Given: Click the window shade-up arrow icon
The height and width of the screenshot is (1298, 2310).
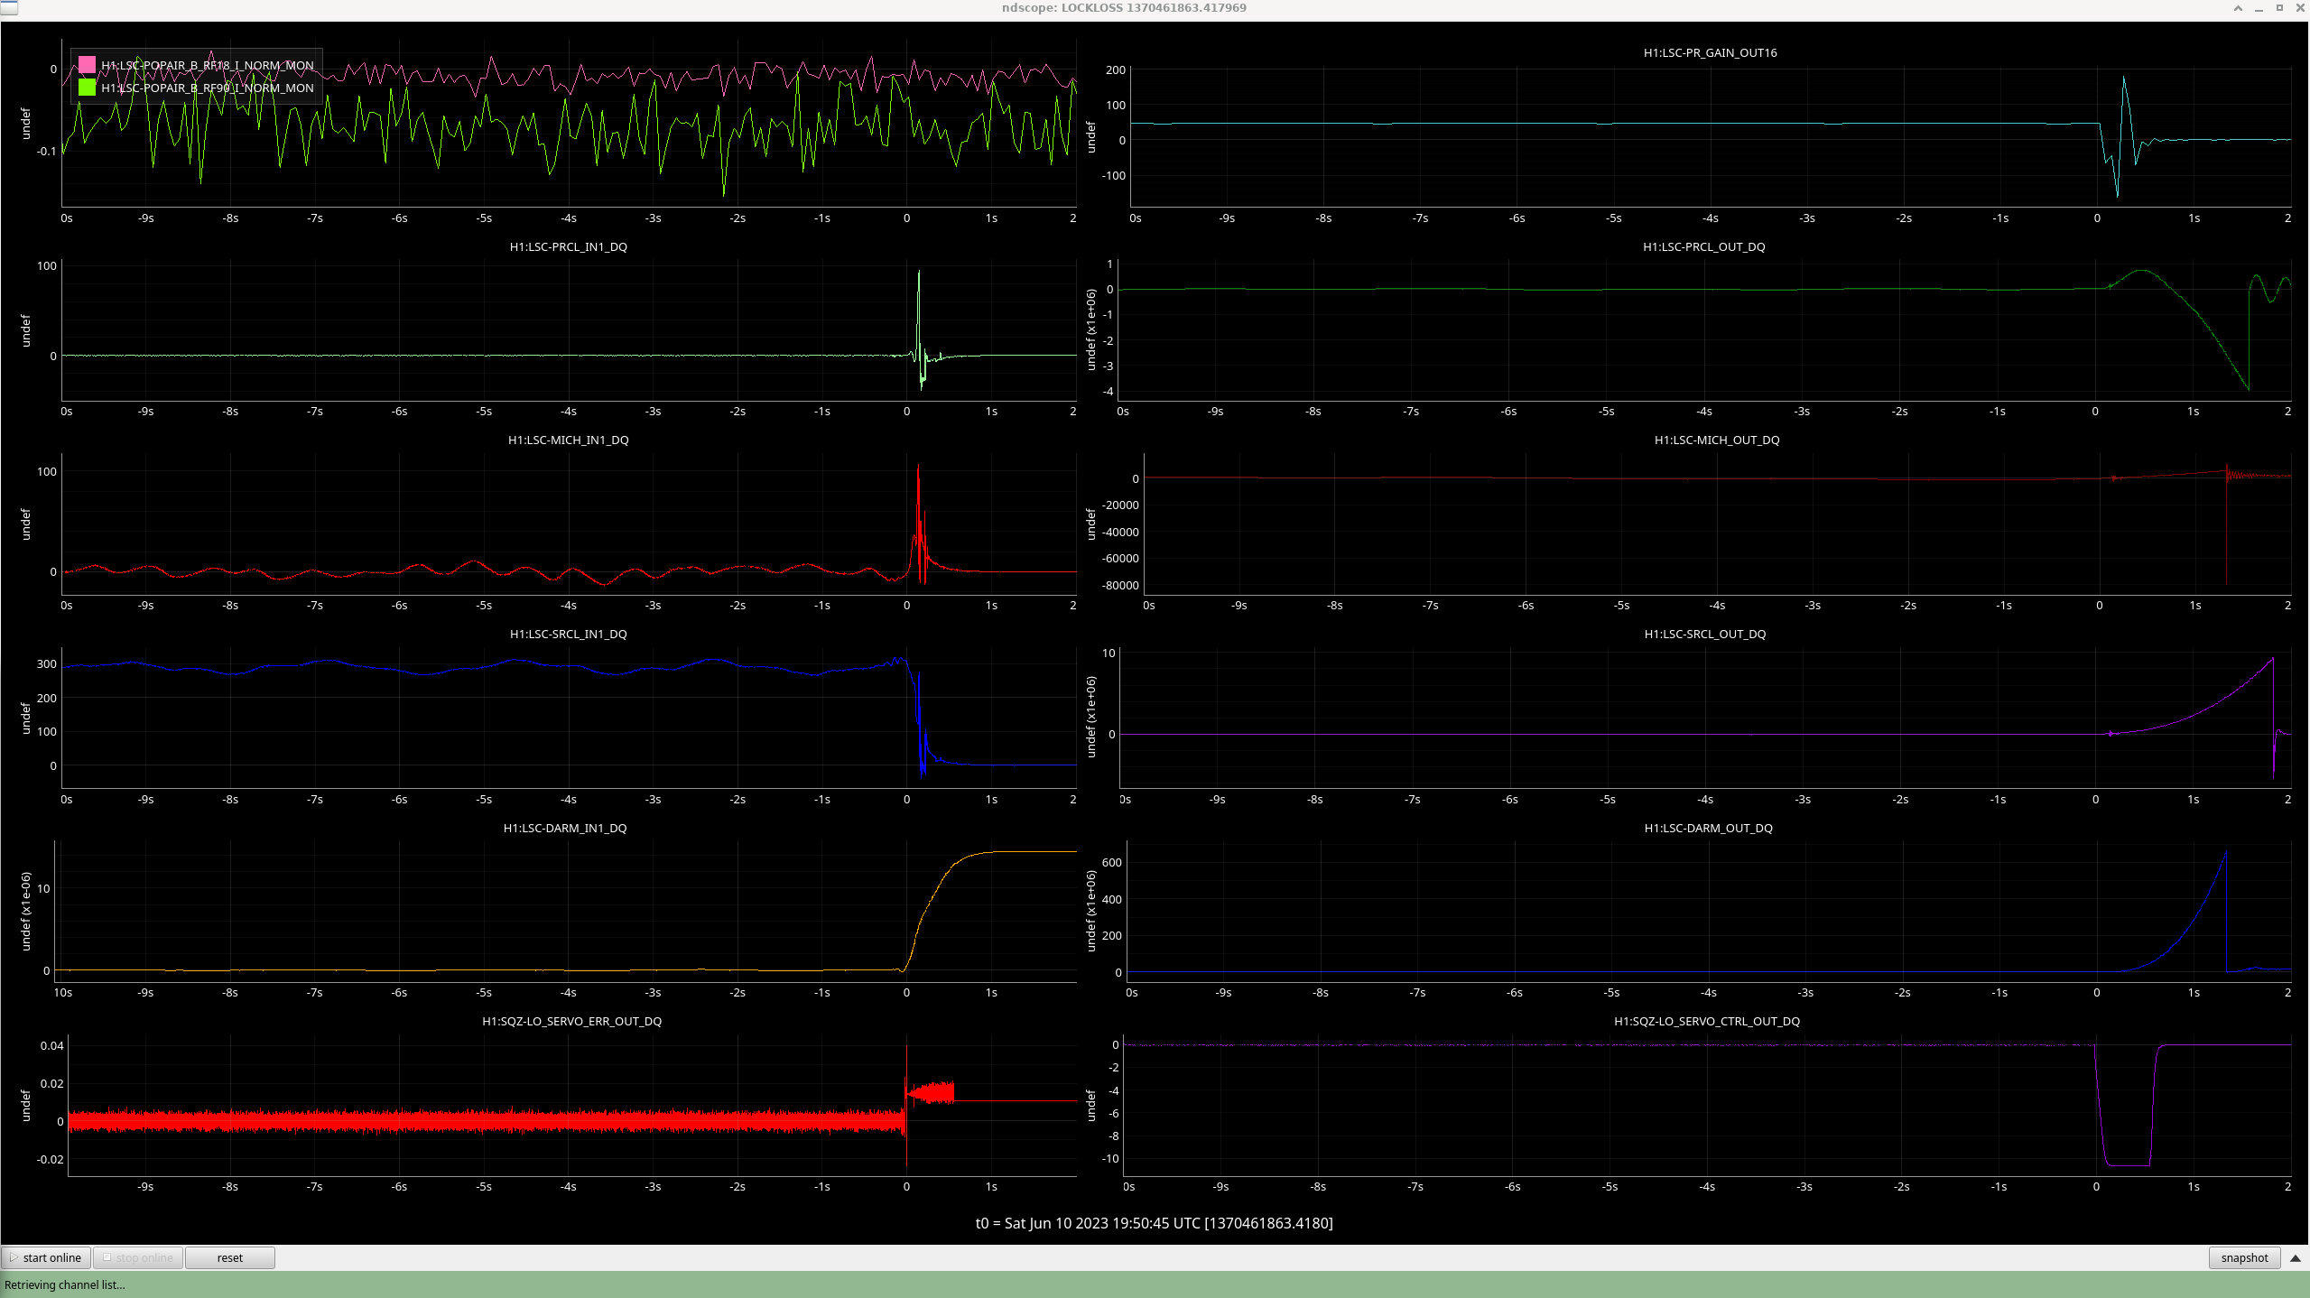Looking at the screenshot, I should (x=2238, y=8).
